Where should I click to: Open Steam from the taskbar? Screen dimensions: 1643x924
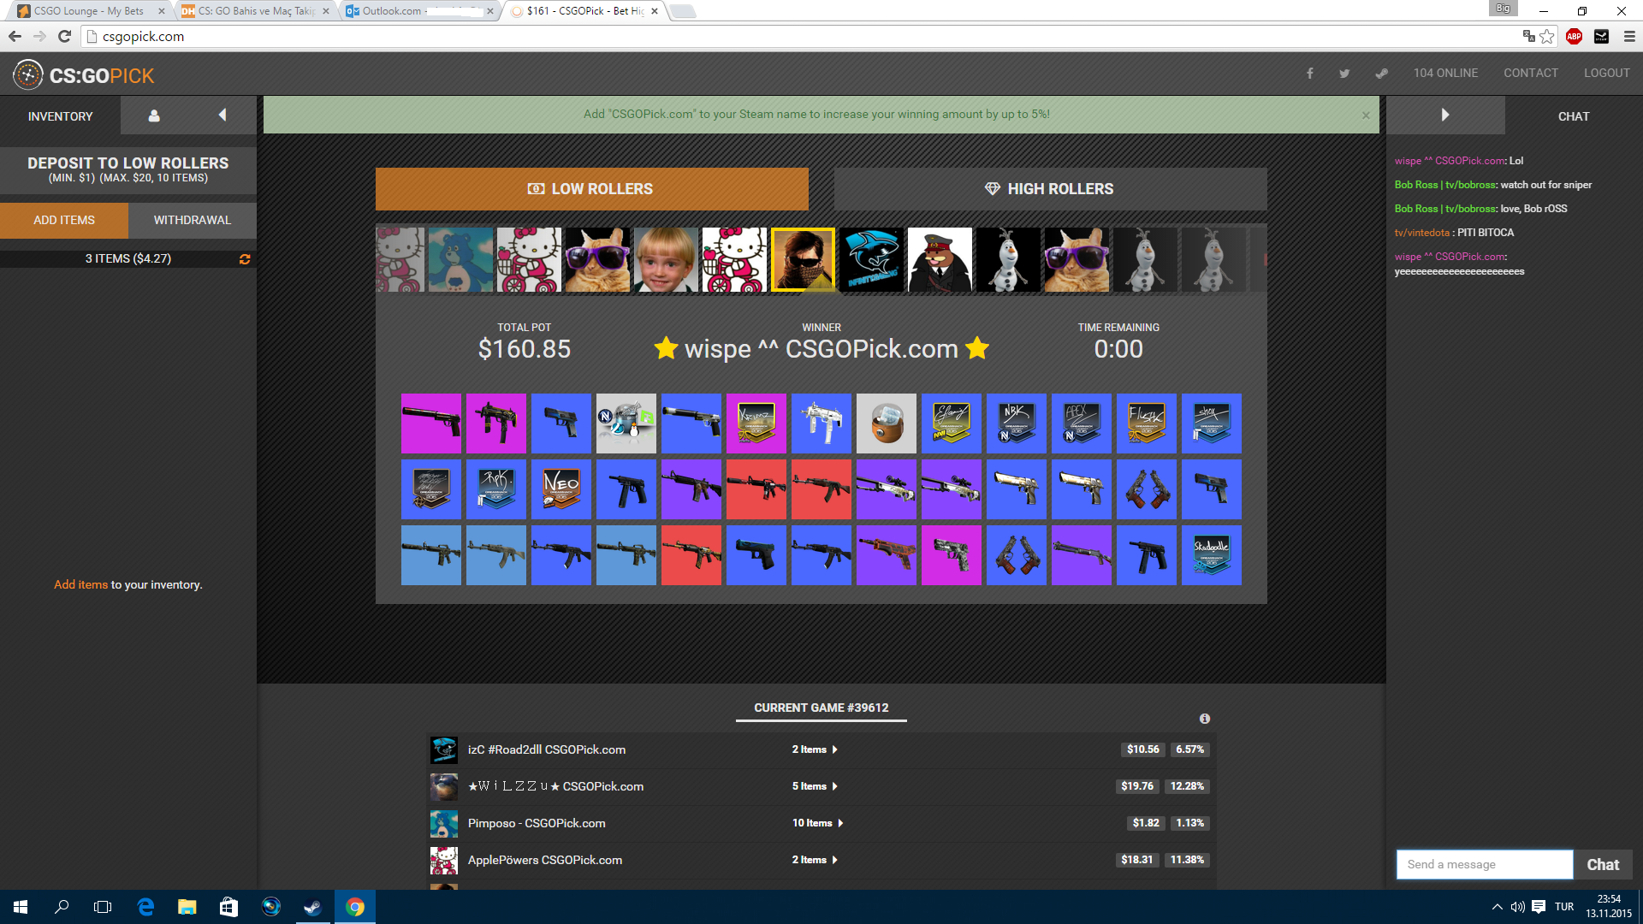312,907
